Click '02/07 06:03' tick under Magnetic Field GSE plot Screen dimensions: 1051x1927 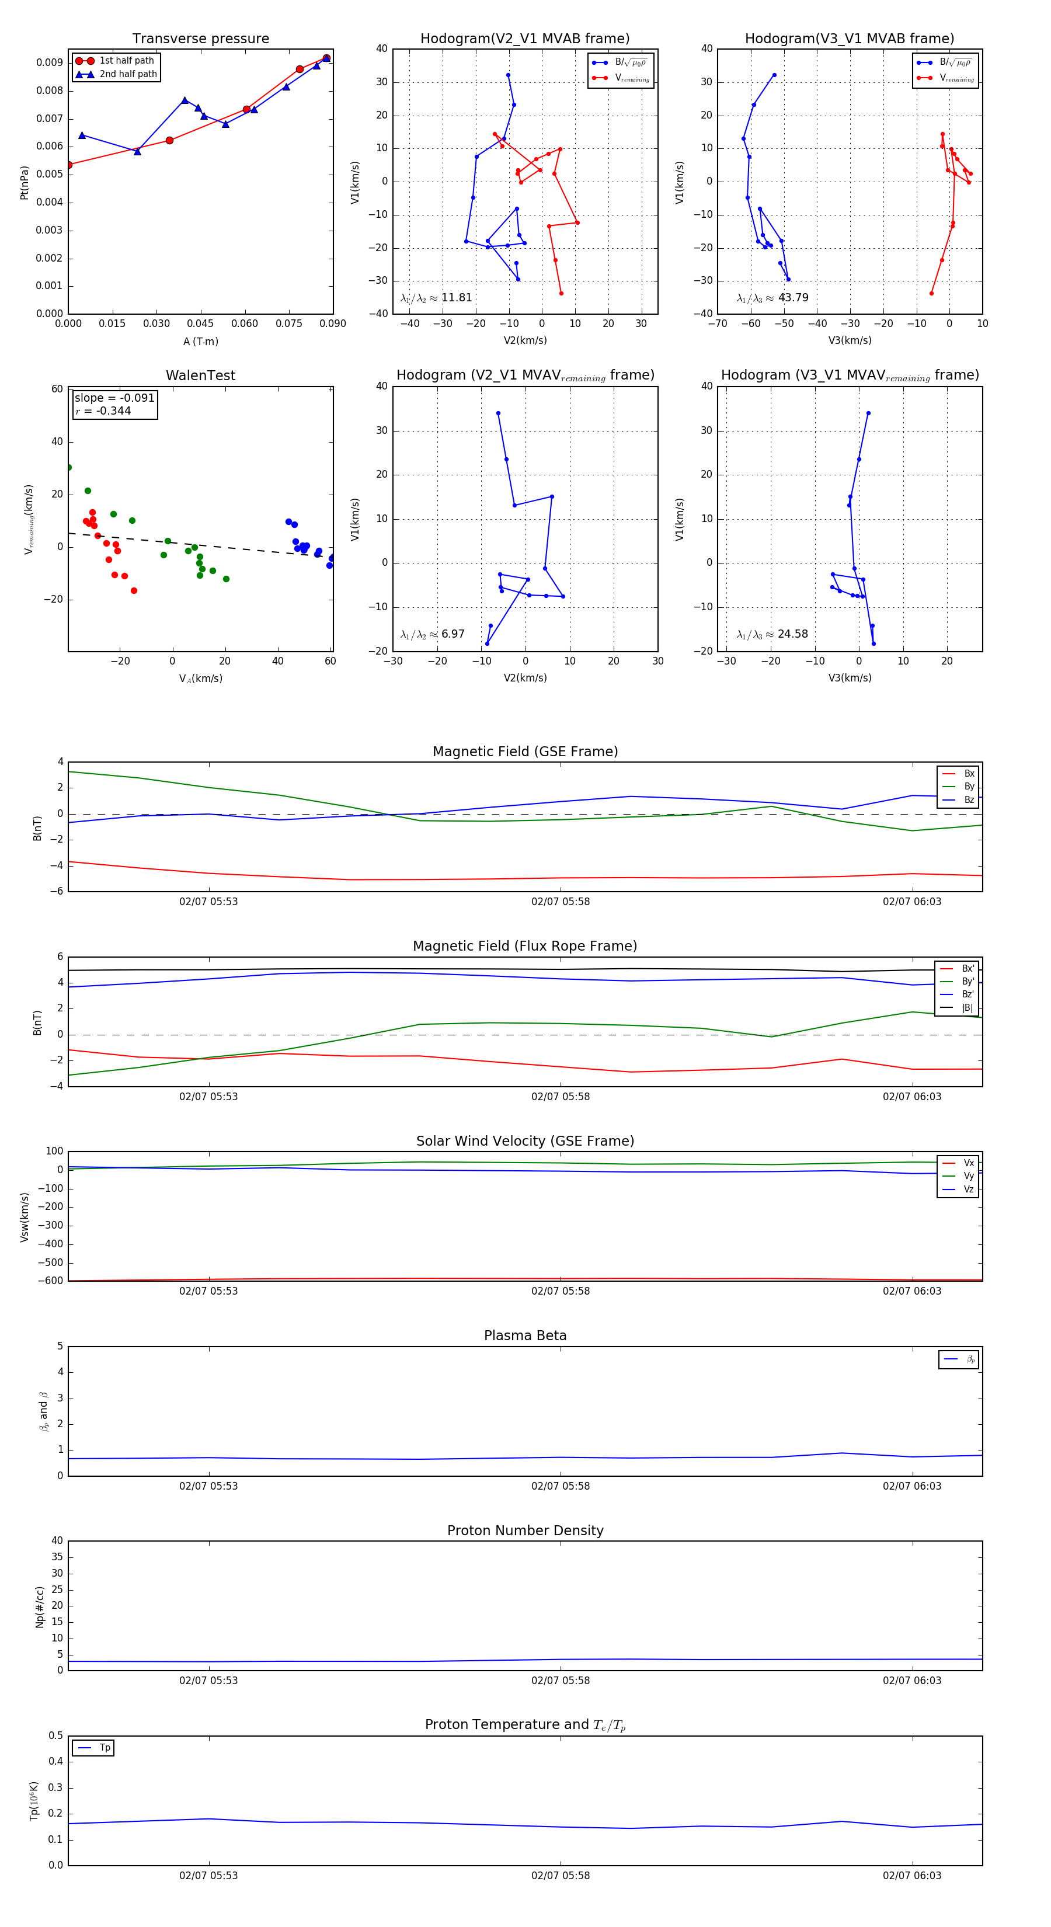[x=912, y=902]
